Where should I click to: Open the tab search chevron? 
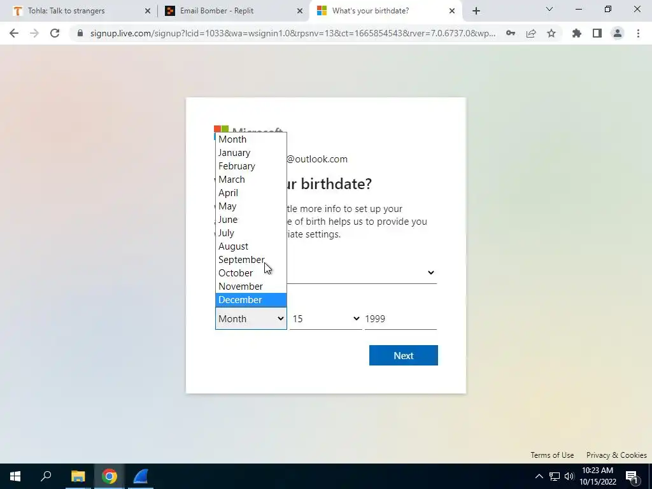coord(549,9)
